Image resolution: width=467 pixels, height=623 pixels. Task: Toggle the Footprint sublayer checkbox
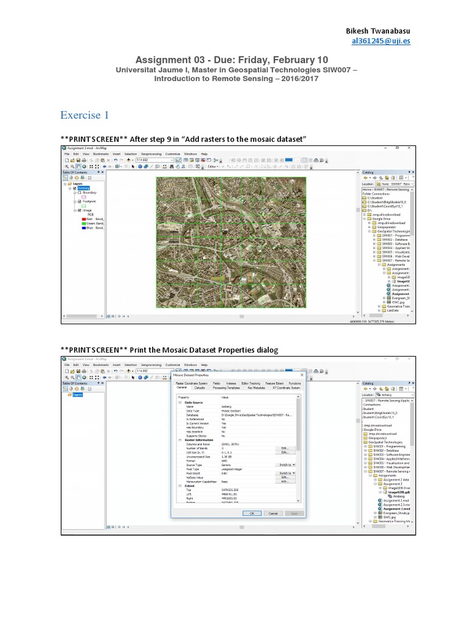(80, 201)
